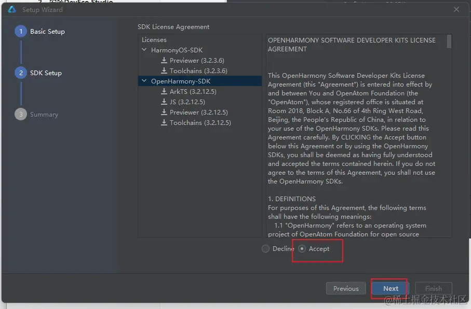The image size is (471, 309).
Task: Select Previewer (3.2.12.5) item
Action: [x=198, y=113]
